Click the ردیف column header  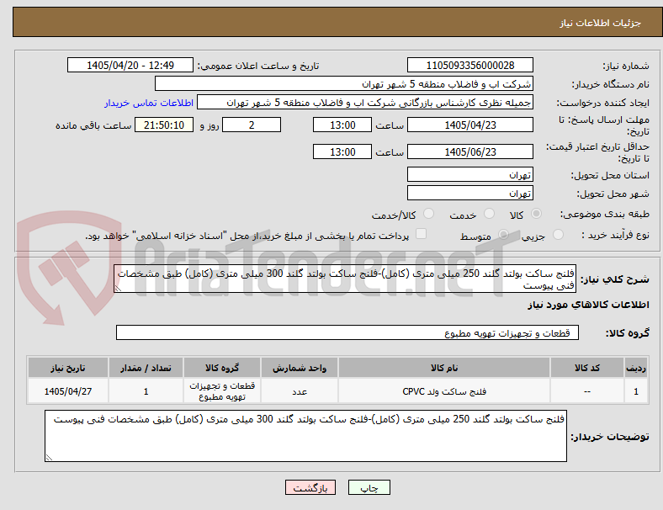click(636, 368)
